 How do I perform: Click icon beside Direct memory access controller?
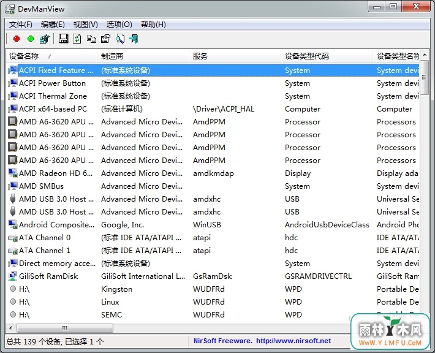(13, 263)
